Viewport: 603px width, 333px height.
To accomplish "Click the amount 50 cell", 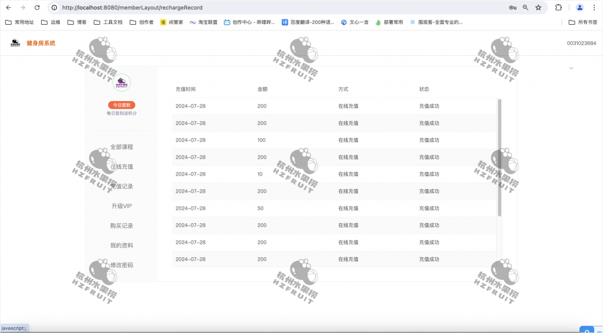I will (x=260, y=208).
